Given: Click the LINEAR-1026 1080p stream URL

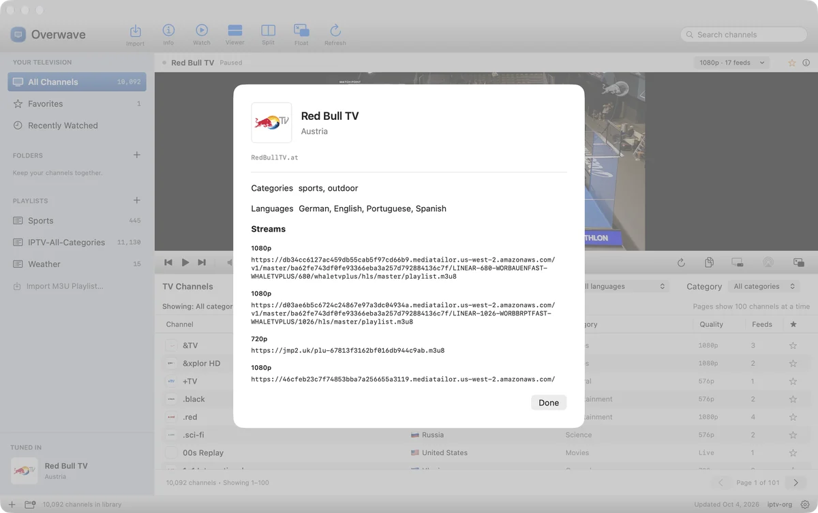Looking at the screenshot, I should 403,313.
